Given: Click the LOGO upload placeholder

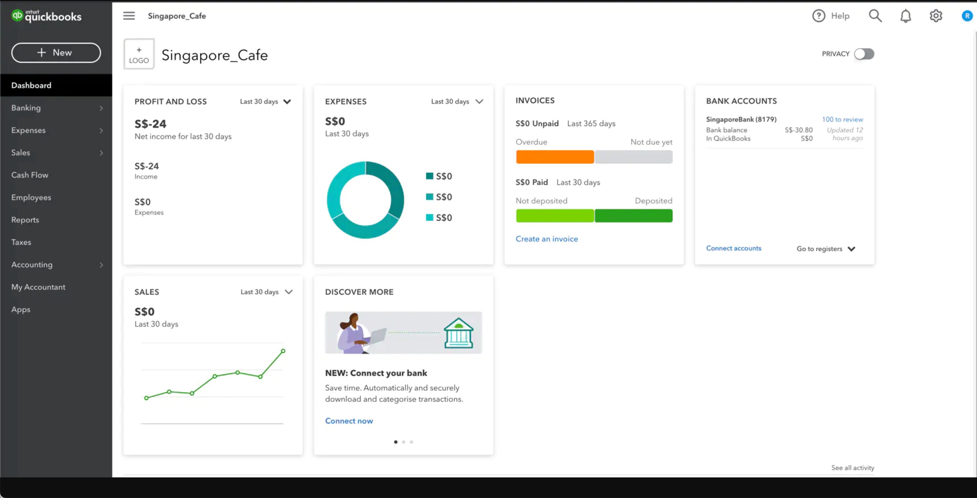Looking at the screenshot, I should coord(138,54).
